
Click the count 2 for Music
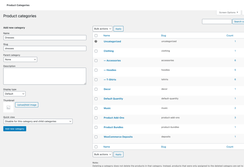coord(235,108)
